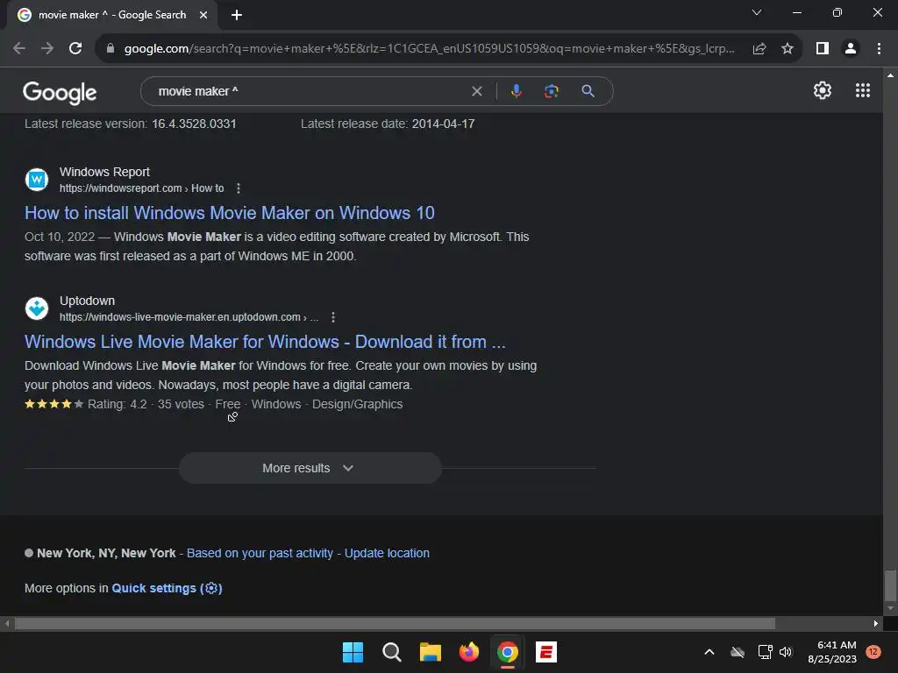This screenshot has width=898, height=673.
Task: Share this page via address bar icon
Action: 759,49
